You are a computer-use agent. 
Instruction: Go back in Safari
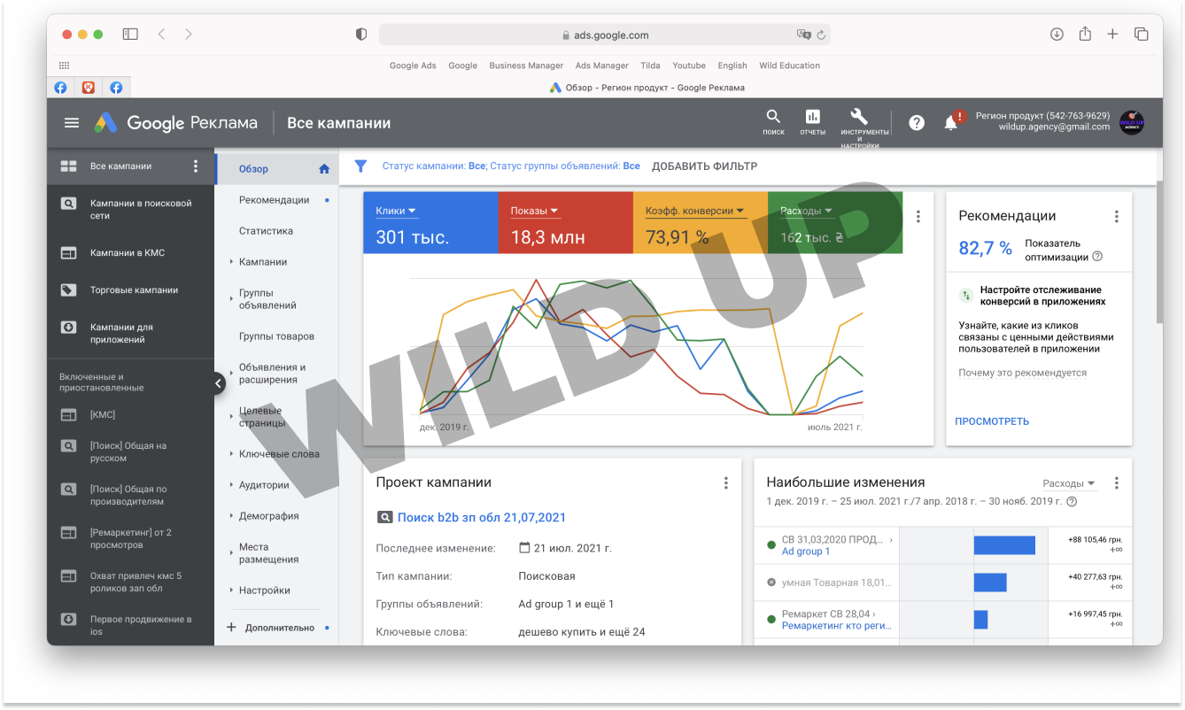[160, 34]
